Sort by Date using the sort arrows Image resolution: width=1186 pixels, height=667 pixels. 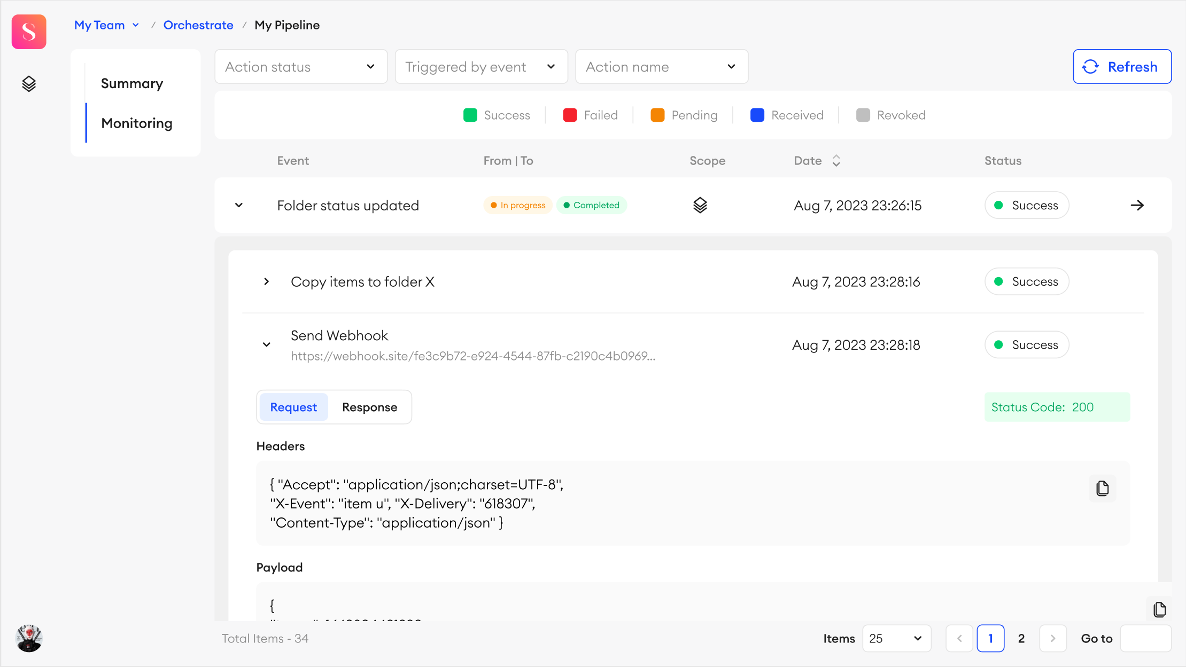tap(836, 161)
